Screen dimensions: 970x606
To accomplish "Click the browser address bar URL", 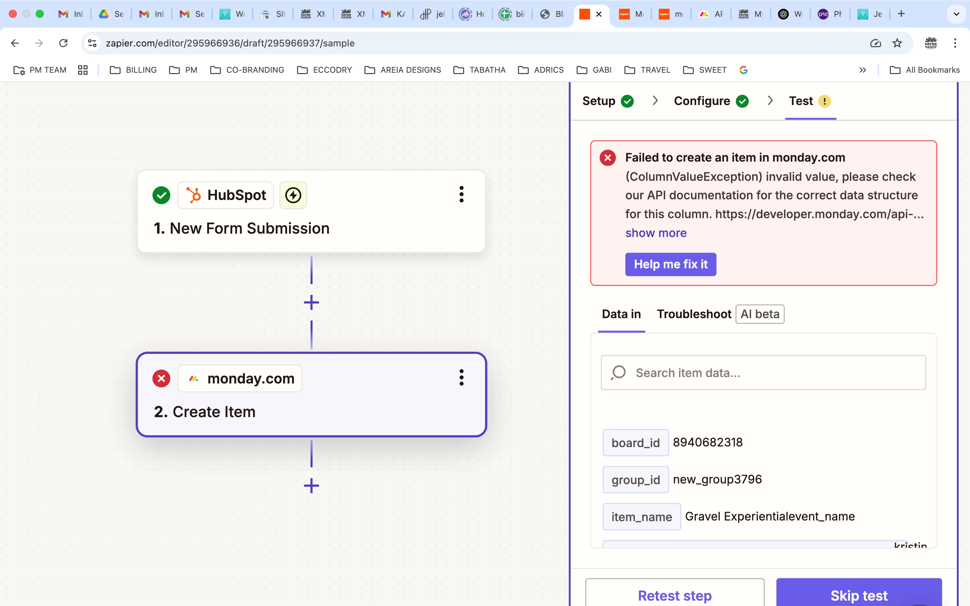I will tap(230, 43).
